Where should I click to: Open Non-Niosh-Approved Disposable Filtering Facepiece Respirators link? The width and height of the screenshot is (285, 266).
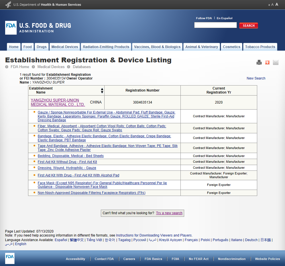pos(91,193)
